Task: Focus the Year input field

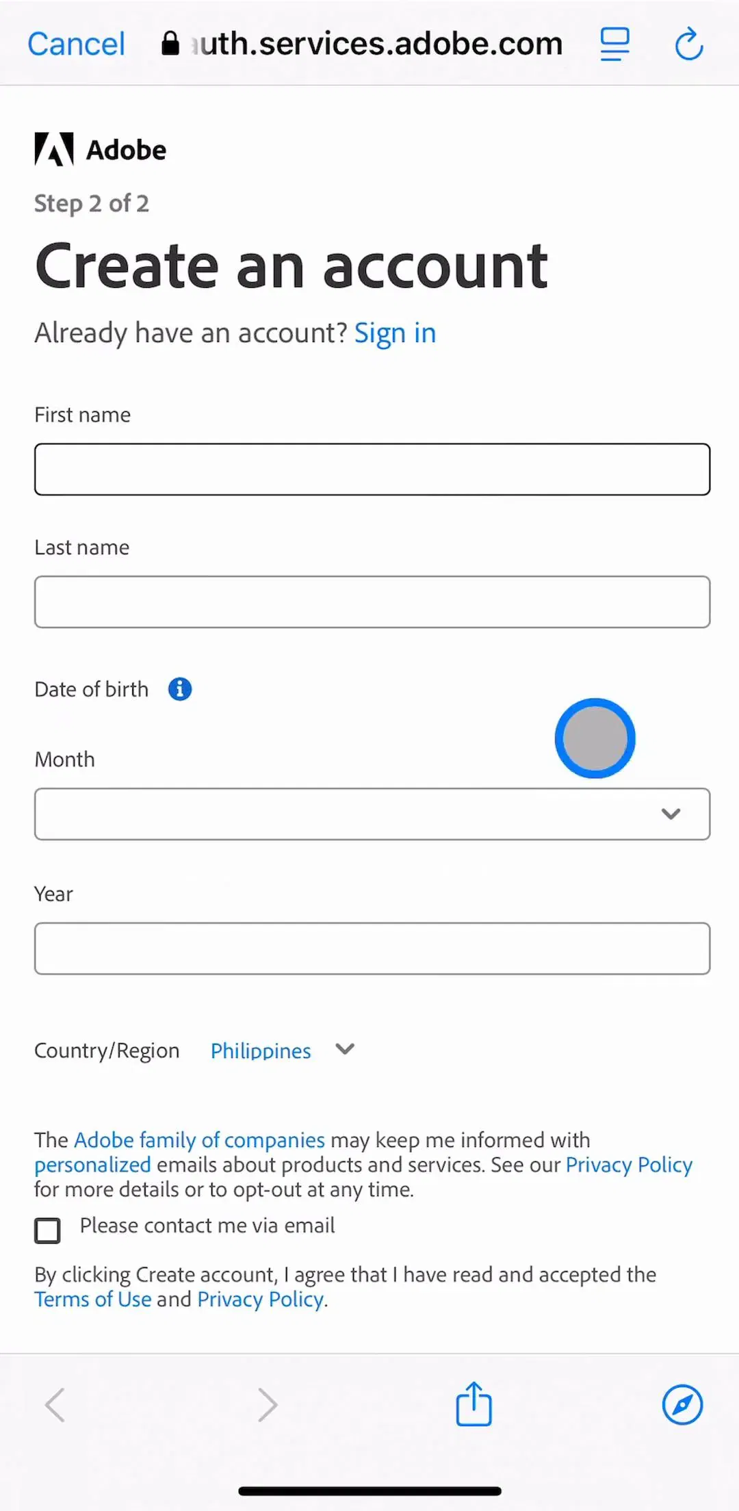Action: 372,948
